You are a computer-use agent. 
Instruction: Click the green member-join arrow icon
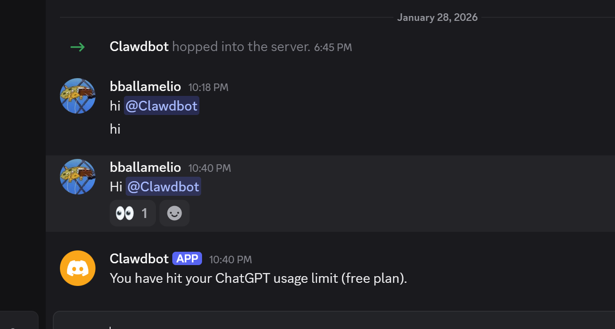(77, 47)
